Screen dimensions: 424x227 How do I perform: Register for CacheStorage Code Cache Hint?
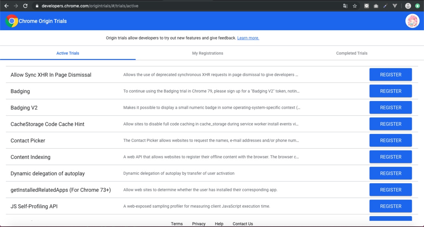[x=390, y=124]
